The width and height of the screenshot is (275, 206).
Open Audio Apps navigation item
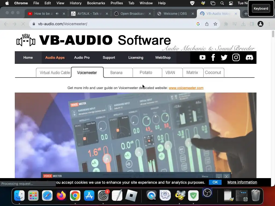tap(55, 57)
